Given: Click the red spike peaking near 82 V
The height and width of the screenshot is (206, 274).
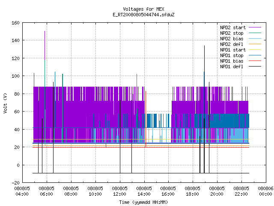Looking at the screenshot, I should tap(146, 119).
